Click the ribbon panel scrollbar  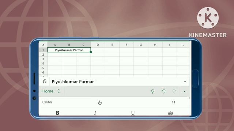pyautogui.click(x=189, y=98)
